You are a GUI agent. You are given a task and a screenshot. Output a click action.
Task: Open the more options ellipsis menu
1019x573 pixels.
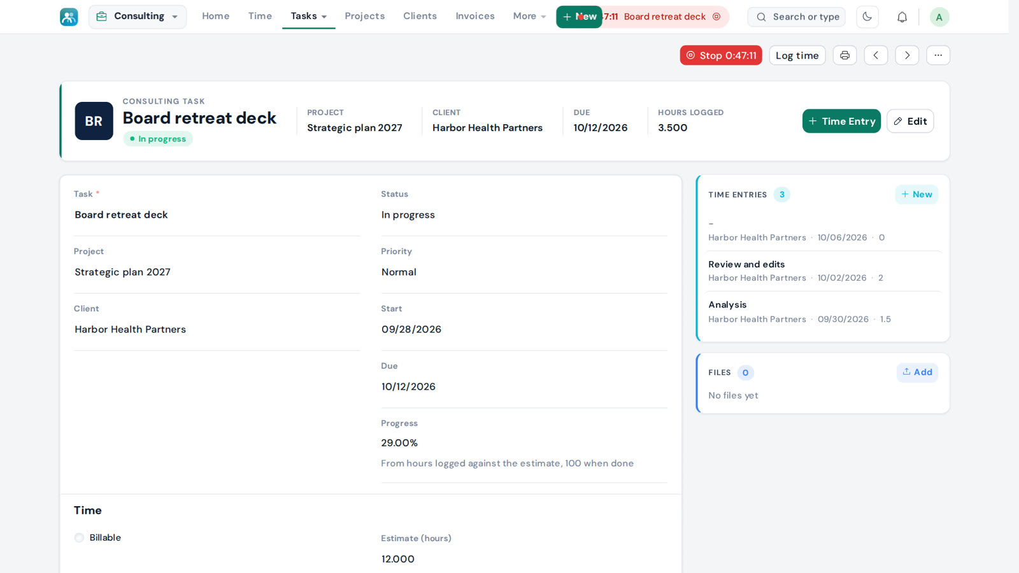(938, 55)
